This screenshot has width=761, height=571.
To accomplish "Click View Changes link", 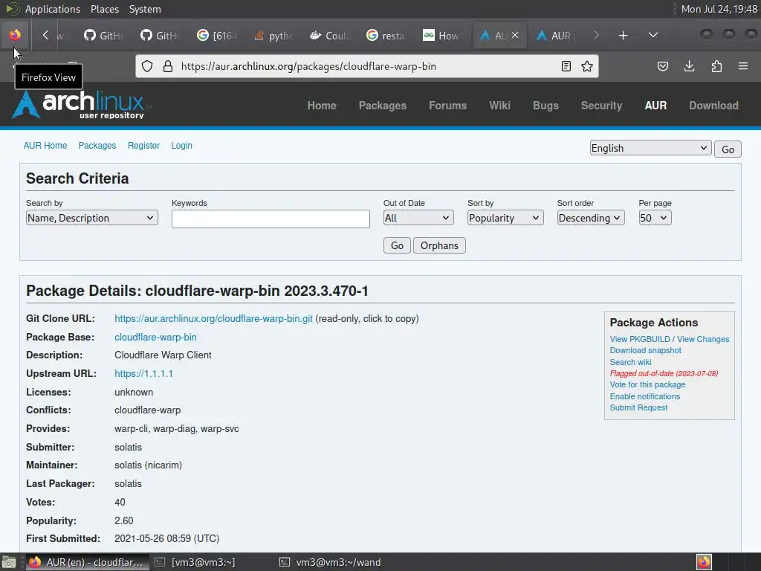I will click(703, 339).
